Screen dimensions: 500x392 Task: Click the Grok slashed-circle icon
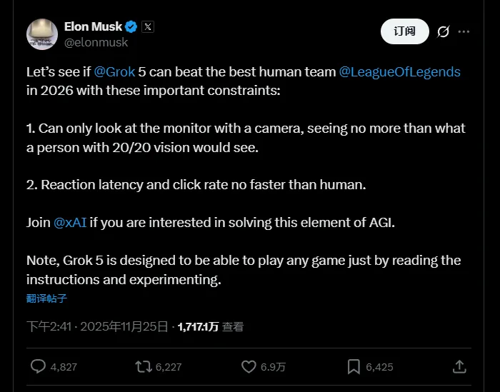click(443, 31)
